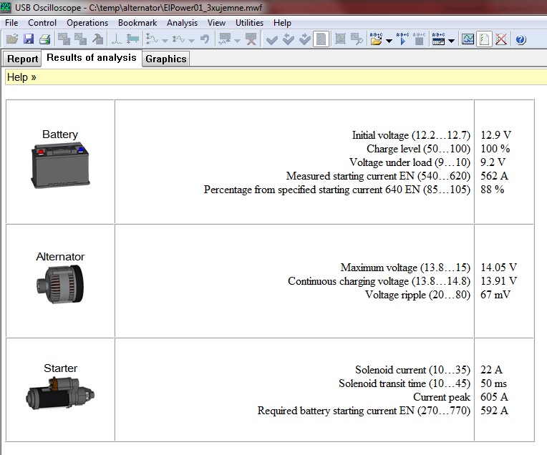Show the waveform graph view icon
547x455 pixels.
468,40
